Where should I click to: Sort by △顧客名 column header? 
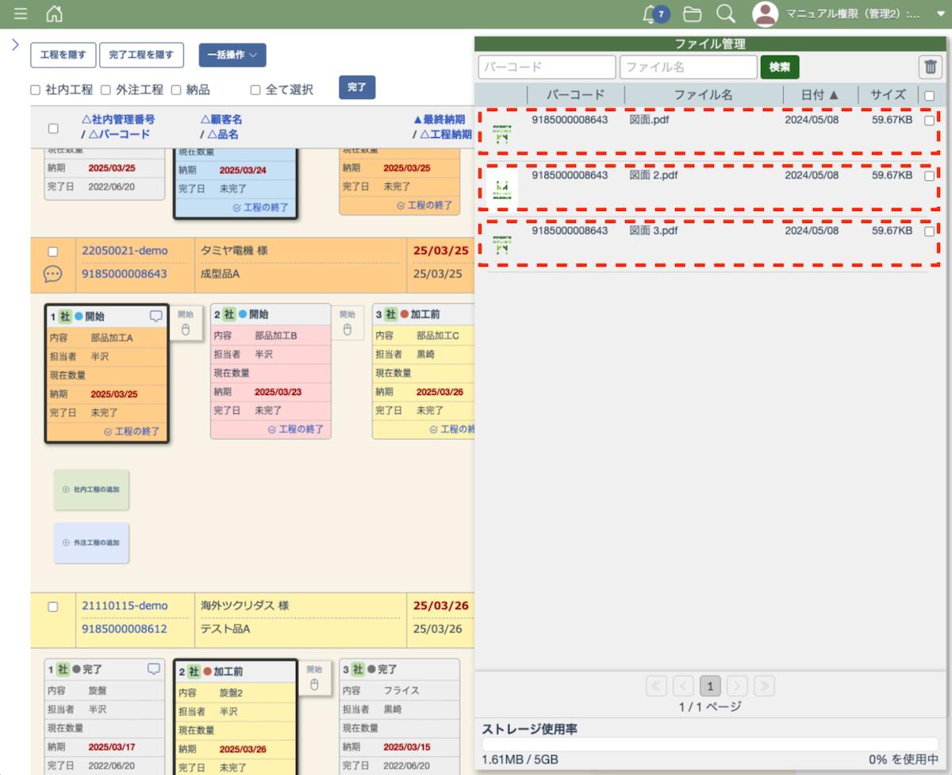point(221,120)
